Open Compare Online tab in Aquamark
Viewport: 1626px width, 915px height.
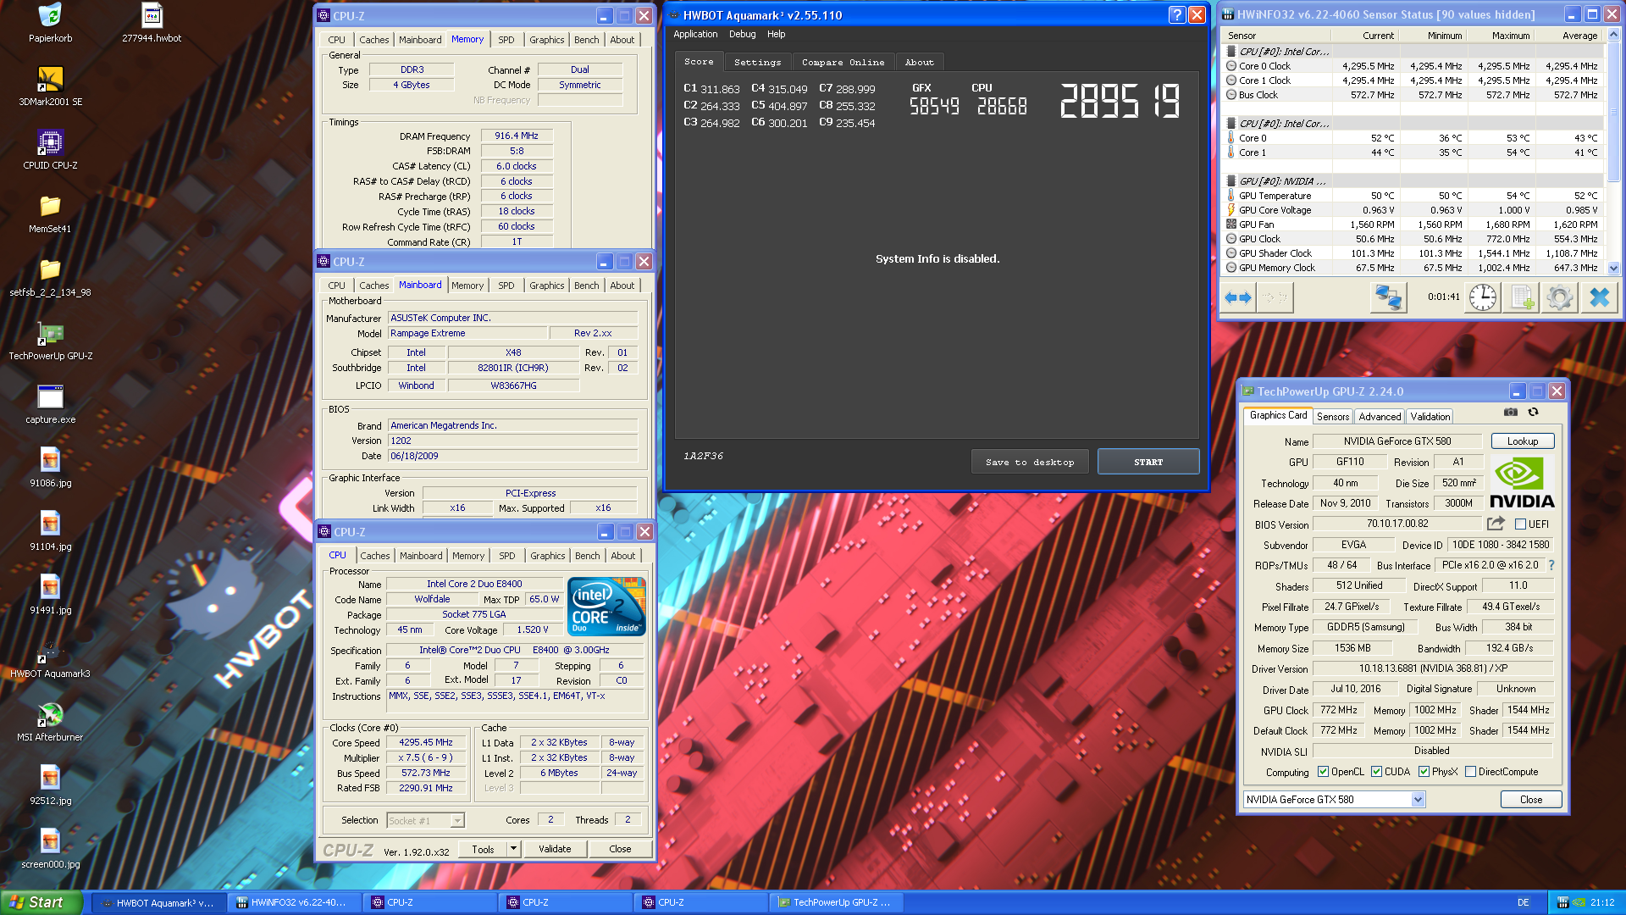[843, 62]
